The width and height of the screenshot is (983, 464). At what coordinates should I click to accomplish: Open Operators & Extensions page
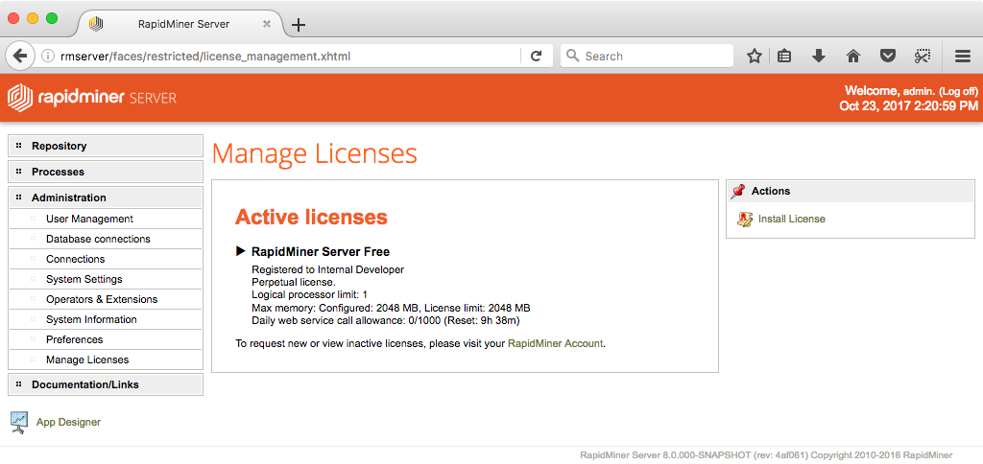[101, 299]
